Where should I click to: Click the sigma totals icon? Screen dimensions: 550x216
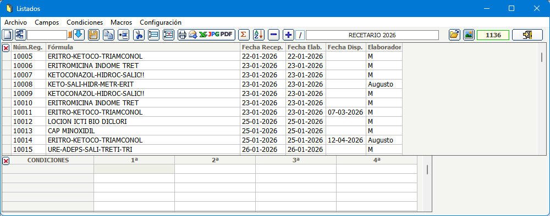tap(244, 35)
